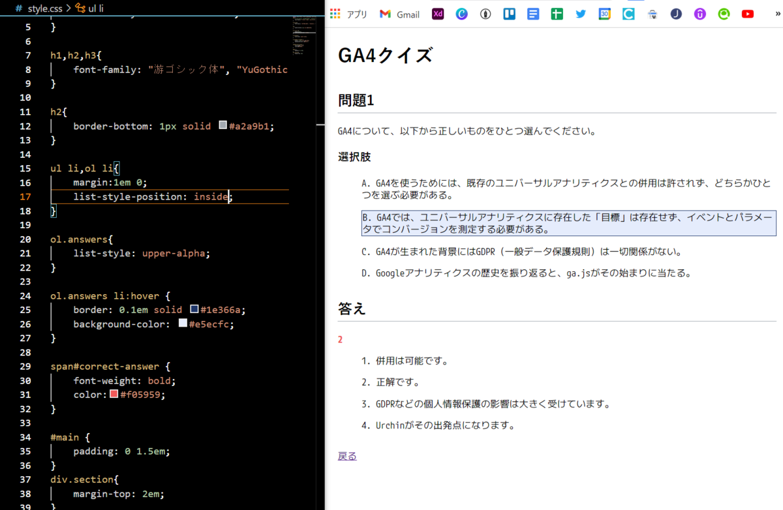
Task: Click explanation 4 about Urchin
Action: click(438, 426)
